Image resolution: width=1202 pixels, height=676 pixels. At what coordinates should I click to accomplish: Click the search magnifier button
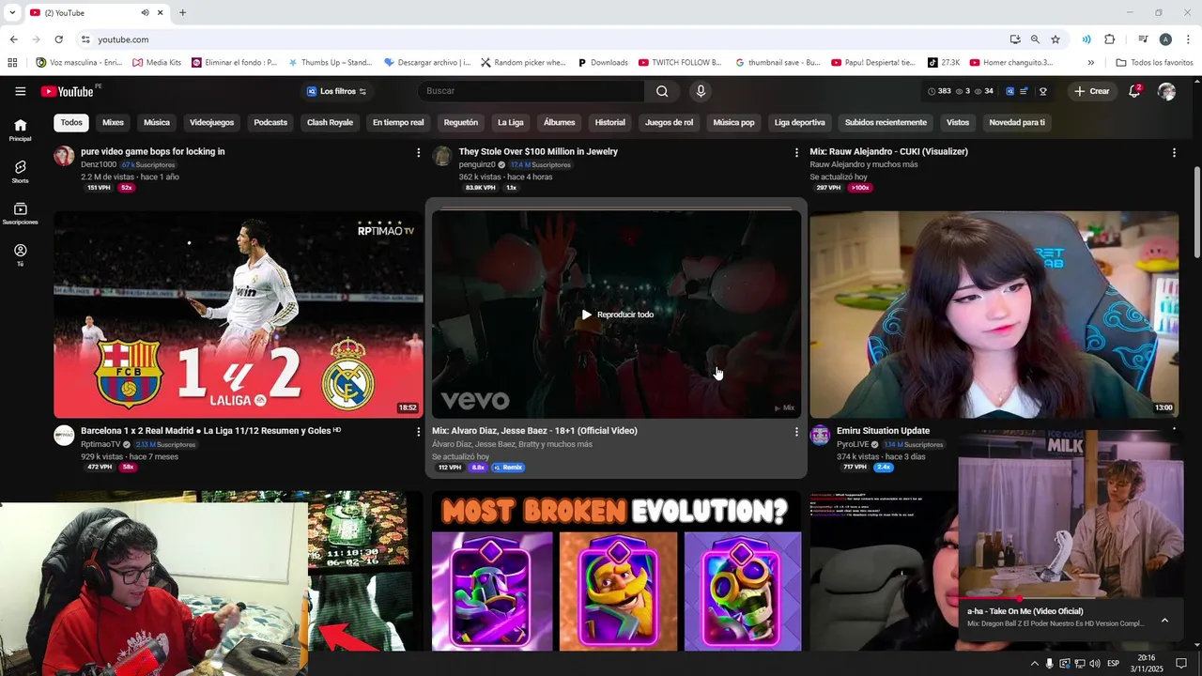pos(662,91)
